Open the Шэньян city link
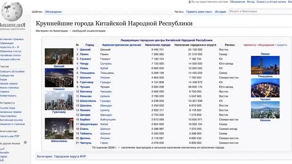This screenshot has width=292, height=164. pyautogui.click(x=85, y=77)
